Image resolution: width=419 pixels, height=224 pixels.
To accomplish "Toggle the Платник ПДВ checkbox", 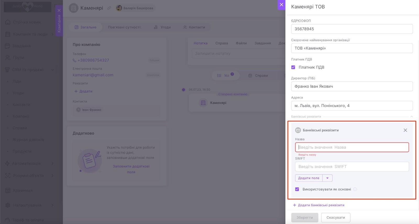I will 293,67.
